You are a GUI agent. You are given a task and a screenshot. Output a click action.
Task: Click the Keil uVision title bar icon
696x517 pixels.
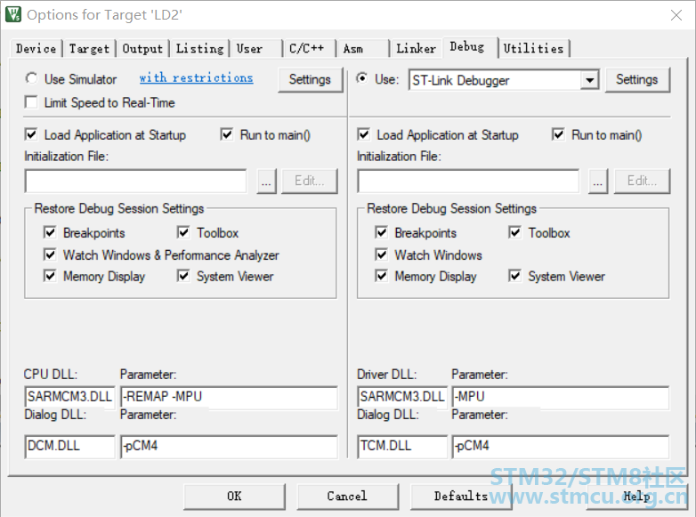12,14
